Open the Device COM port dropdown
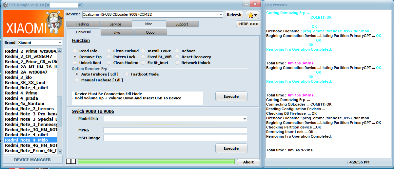Viewport: 394px width, 169px height. click(x=220, y=14)
